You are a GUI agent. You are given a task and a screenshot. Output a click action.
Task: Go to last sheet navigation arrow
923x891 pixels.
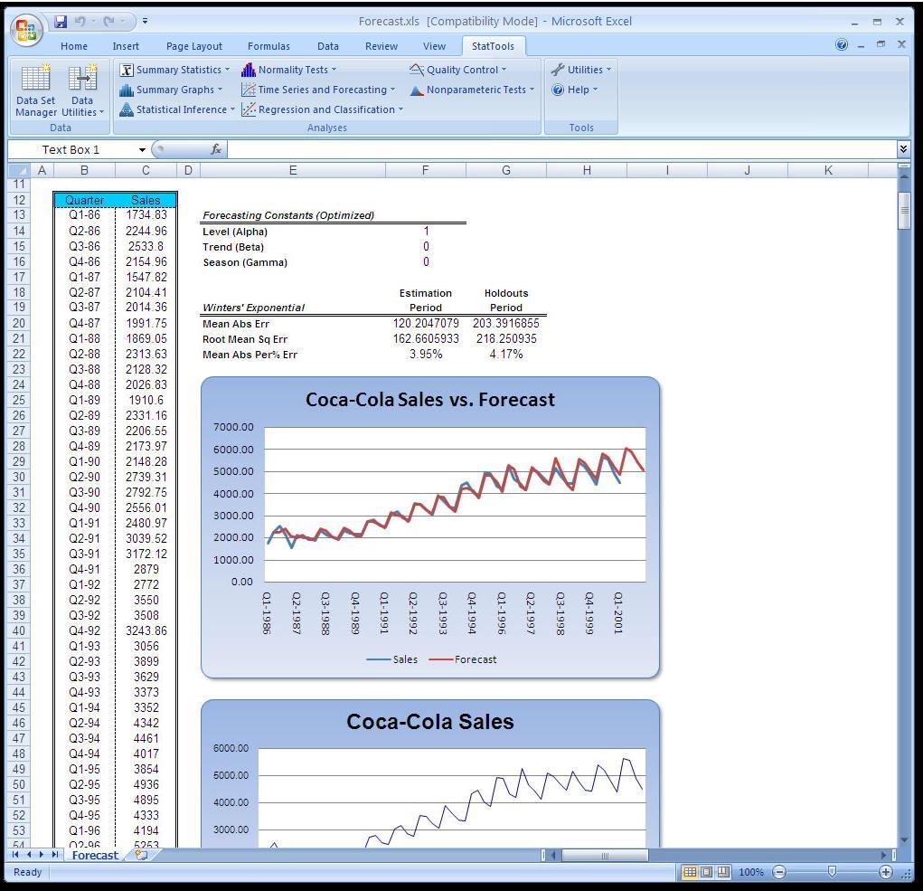point(55,855)
